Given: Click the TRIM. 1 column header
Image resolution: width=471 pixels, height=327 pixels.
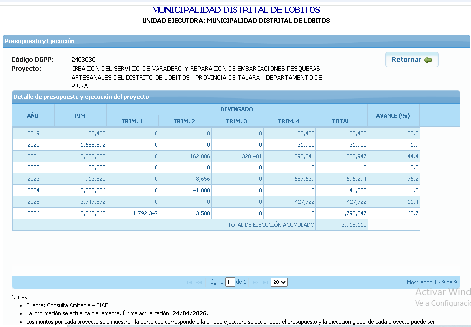Looking at the screenshot, I should pyautogui.click(x=132, y=121).
